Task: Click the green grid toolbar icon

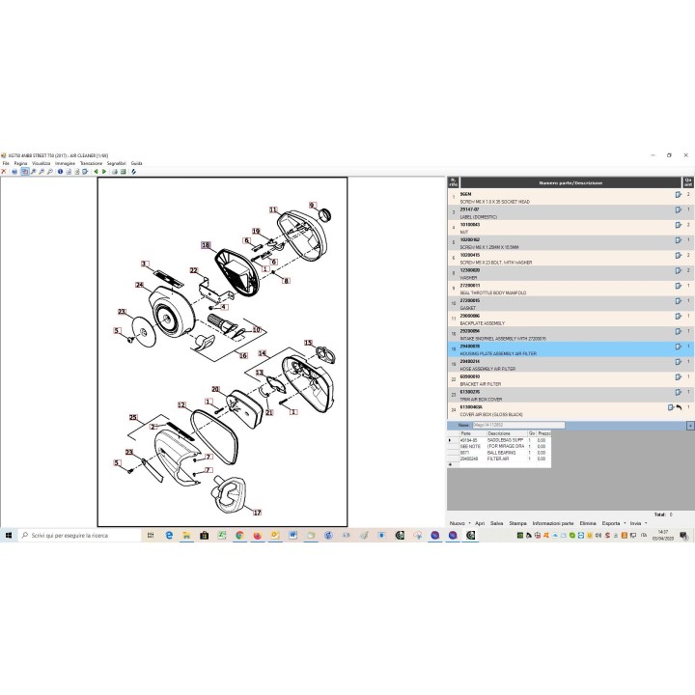Action: coord(123,172)
